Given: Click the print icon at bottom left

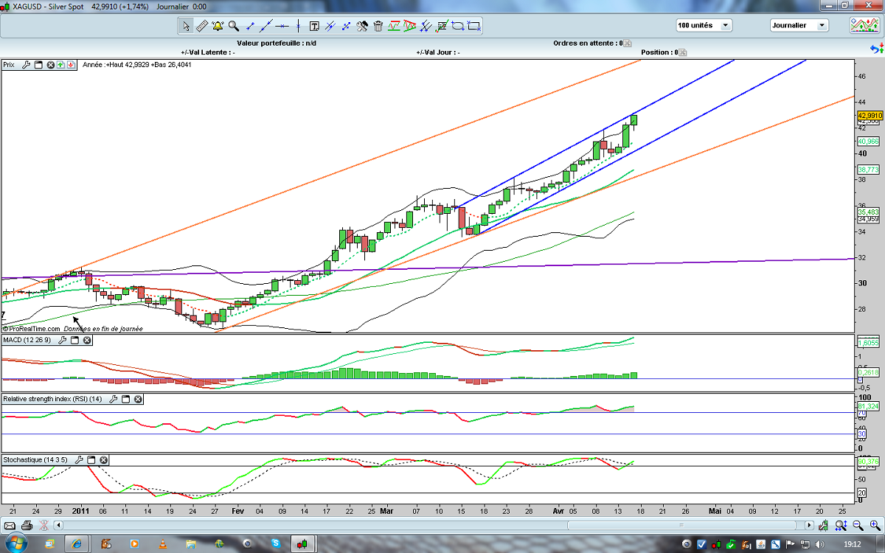Looking at the screenshot, I should click(x=27, y=526).
